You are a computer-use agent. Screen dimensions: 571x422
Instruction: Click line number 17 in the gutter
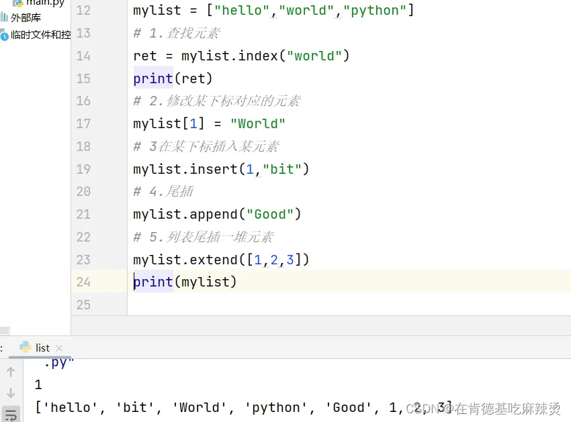[83, 123]
